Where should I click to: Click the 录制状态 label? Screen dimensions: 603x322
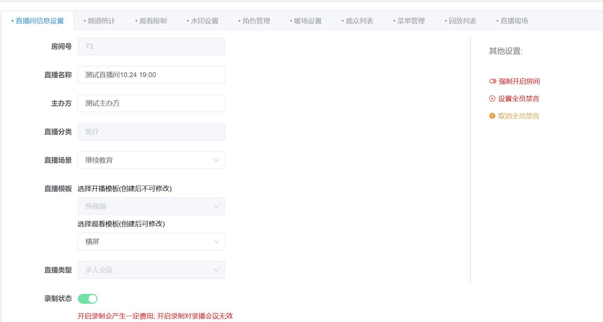point(58,299)
